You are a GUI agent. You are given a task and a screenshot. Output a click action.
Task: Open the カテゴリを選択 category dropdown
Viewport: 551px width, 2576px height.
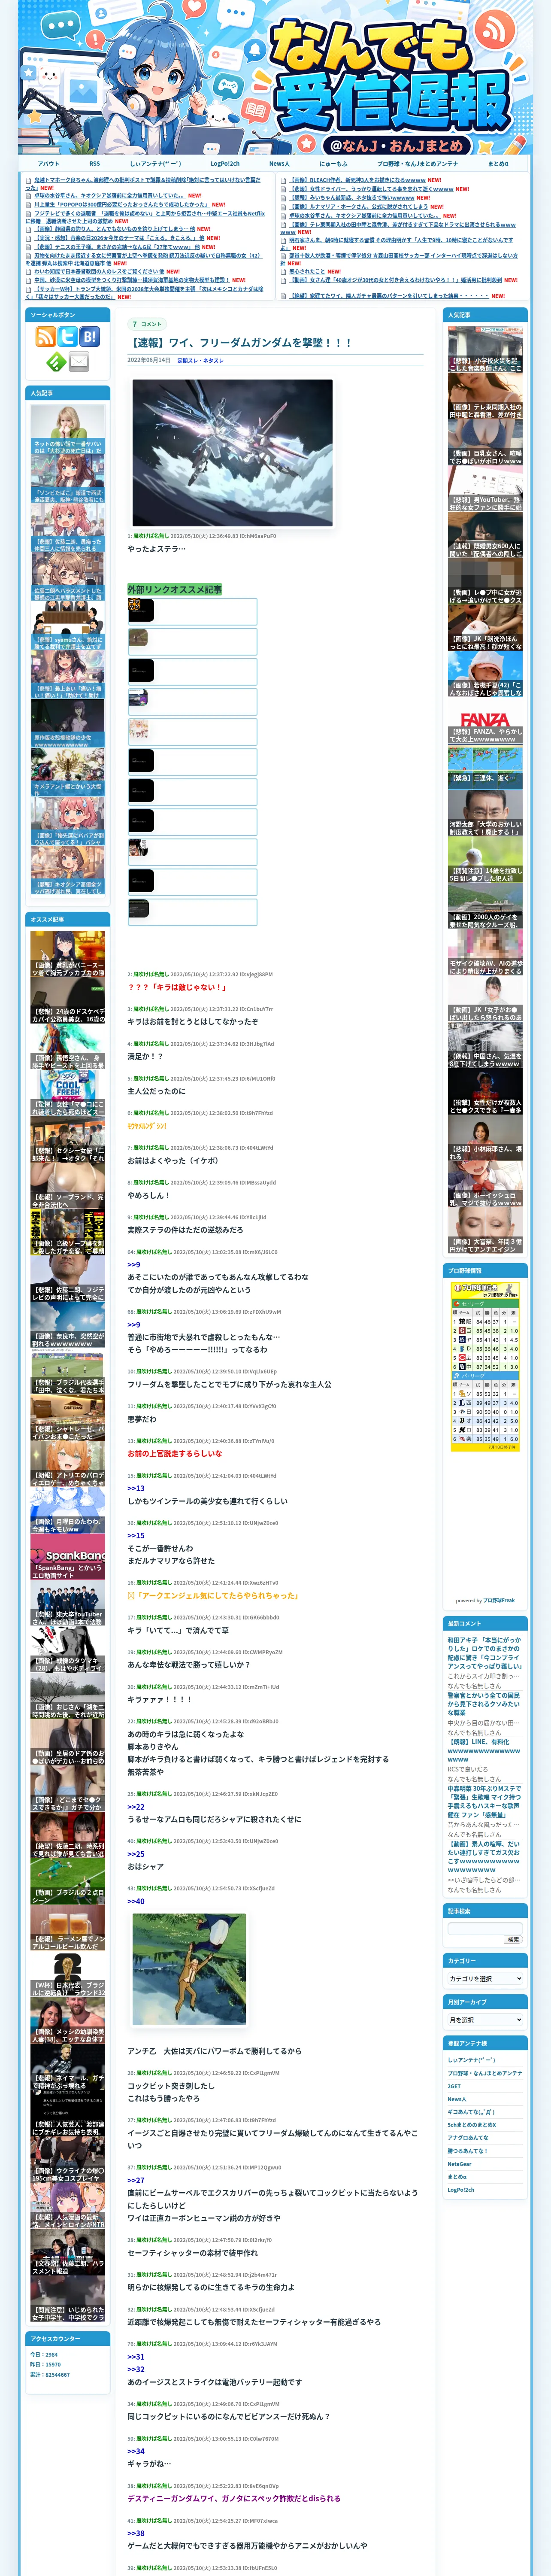[x=485, y=1978]
